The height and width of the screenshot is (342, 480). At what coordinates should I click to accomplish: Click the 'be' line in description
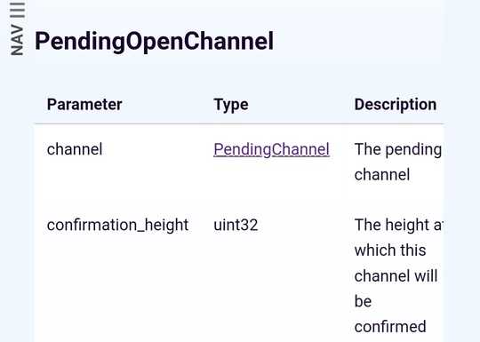(363, 301)
